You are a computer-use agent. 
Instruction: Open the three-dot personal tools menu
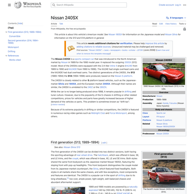[185, 5]
